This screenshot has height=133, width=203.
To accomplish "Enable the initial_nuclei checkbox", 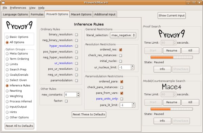I will tap(120, 61).
